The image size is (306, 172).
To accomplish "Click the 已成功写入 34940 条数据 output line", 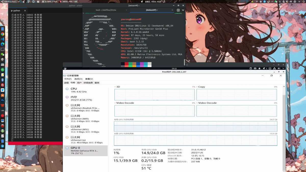I will click(27, 137).
